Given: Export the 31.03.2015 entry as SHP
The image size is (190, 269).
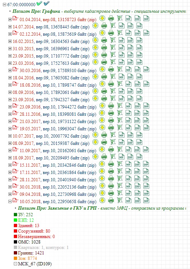Looking at the screenshot, I should point(139,48).
